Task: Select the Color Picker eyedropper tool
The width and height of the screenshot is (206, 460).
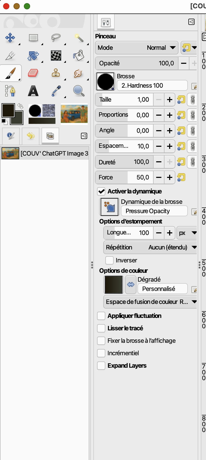Action: point(56,91)
